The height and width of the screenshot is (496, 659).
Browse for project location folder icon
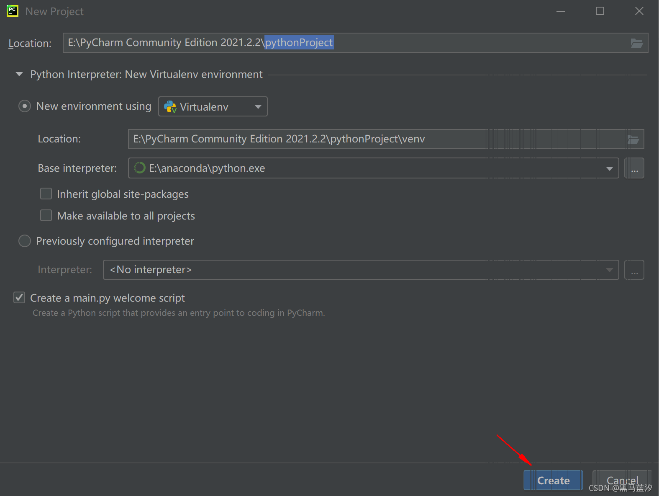coord(636,43)
